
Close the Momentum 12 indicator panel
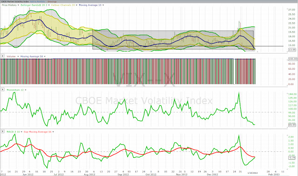click(x=3, y=90)
